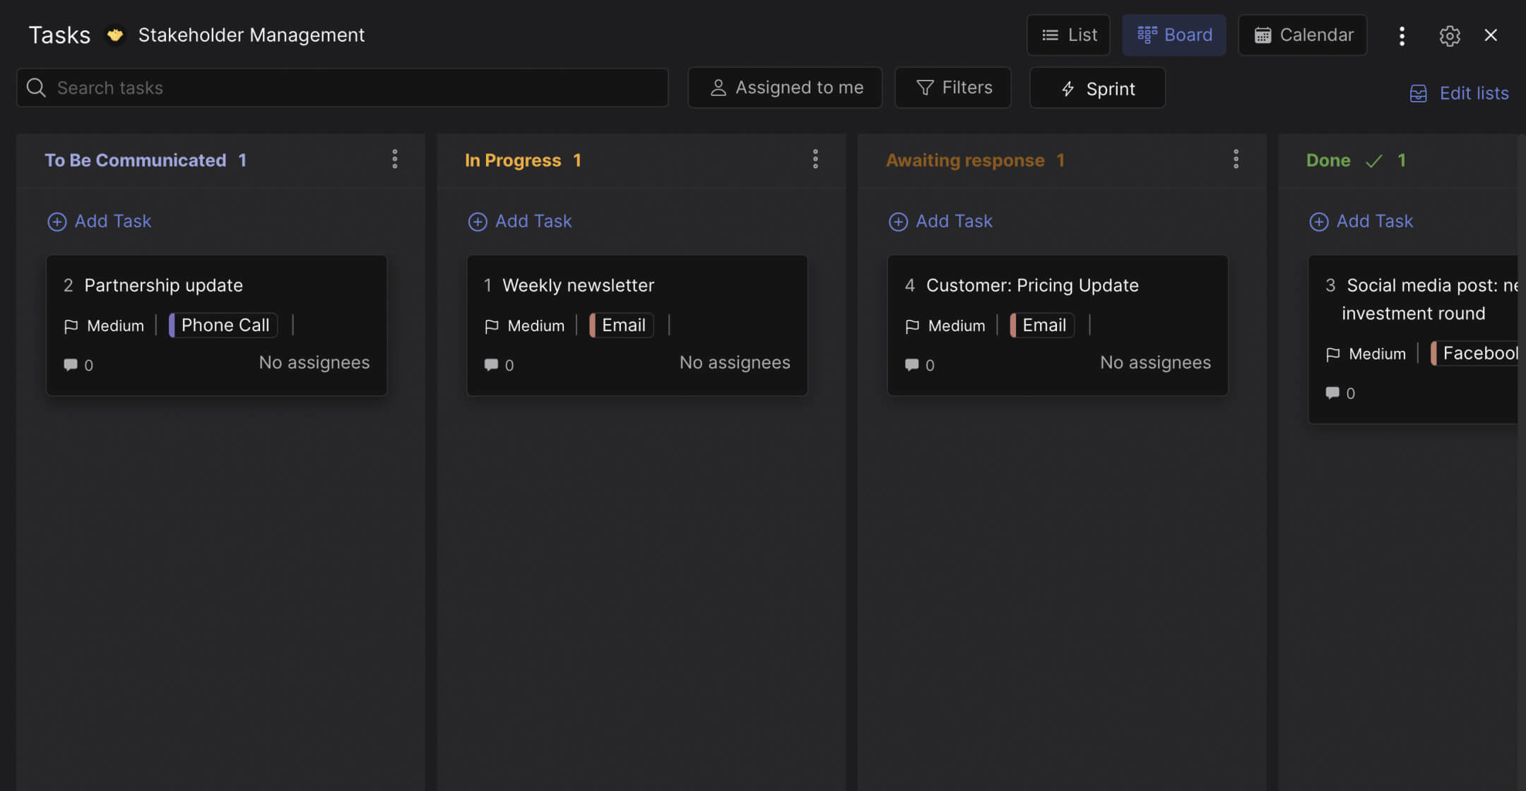Toggle the Assigned to me filter

pyautogui.click(x=785, y=88)
